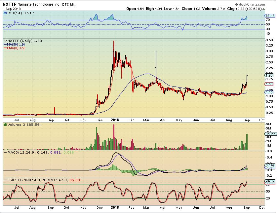
Task: Click the OTC Mkt. exchange label
Action: (x=69, y=5)
